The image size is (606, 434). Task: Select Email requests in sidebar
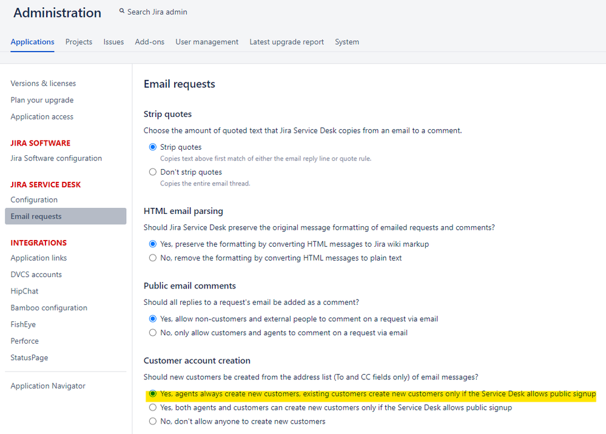[66, 216]
